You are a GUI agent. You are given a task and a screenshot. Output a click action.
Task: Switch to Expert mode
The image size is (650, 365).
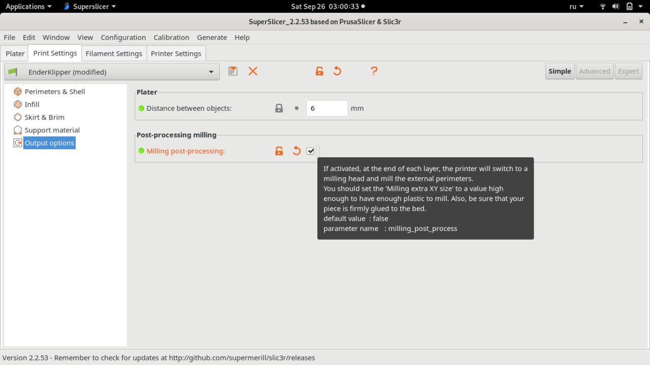tap(628, 71)
